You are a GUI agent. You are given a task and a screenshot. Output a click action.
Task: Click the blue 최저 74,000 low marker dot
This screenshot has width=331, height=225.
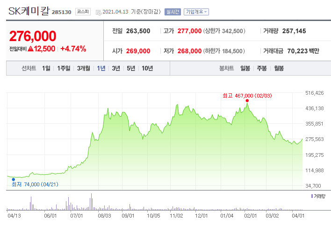pyautogui.click(x=13, y=179)
